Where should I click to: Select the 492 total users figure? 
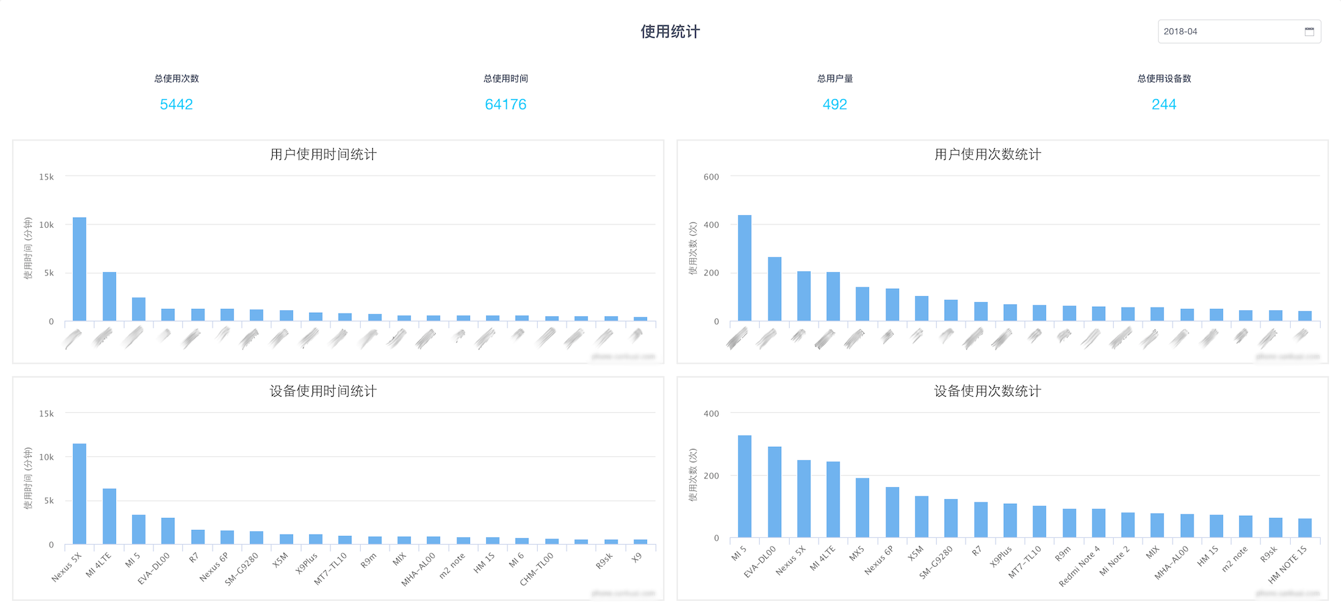point(835,105)
